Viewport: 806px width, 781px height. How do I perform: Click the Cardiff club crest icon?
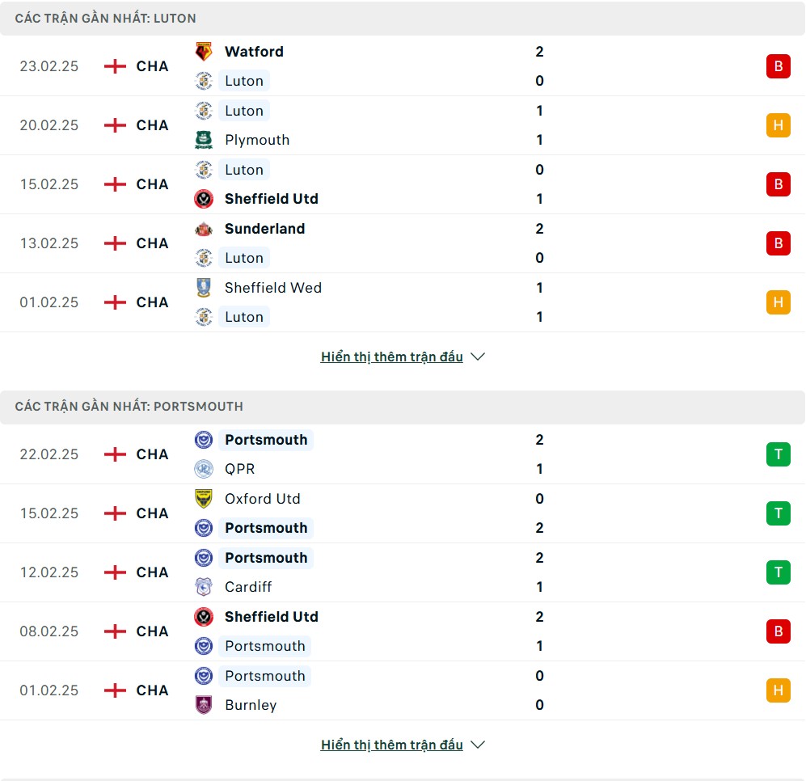[x=204, y=587]
